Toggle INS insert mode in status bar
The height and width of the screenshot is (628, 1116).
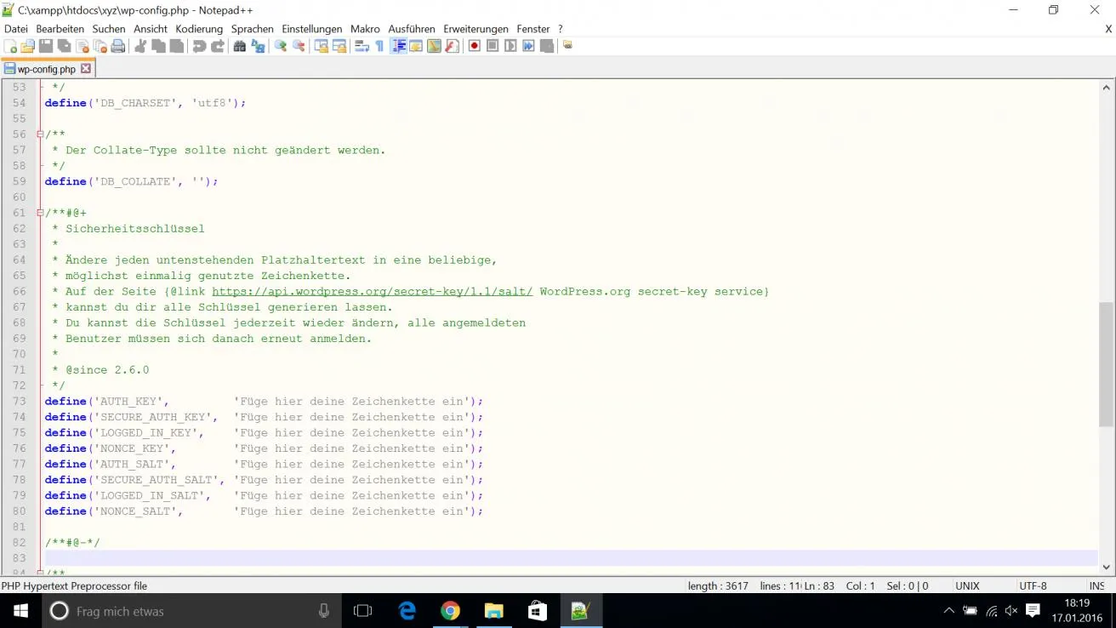tap(1096, 585)
